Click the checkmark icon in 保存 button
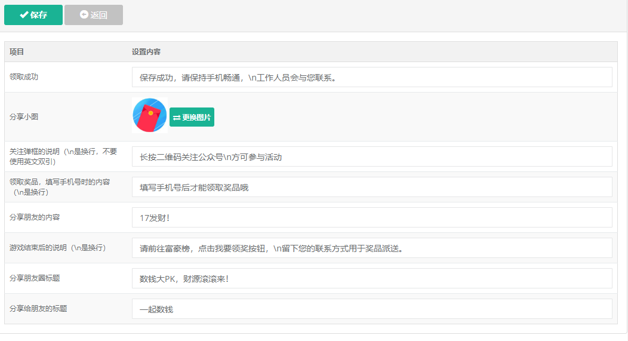628x341 pixels. [24, 15]
